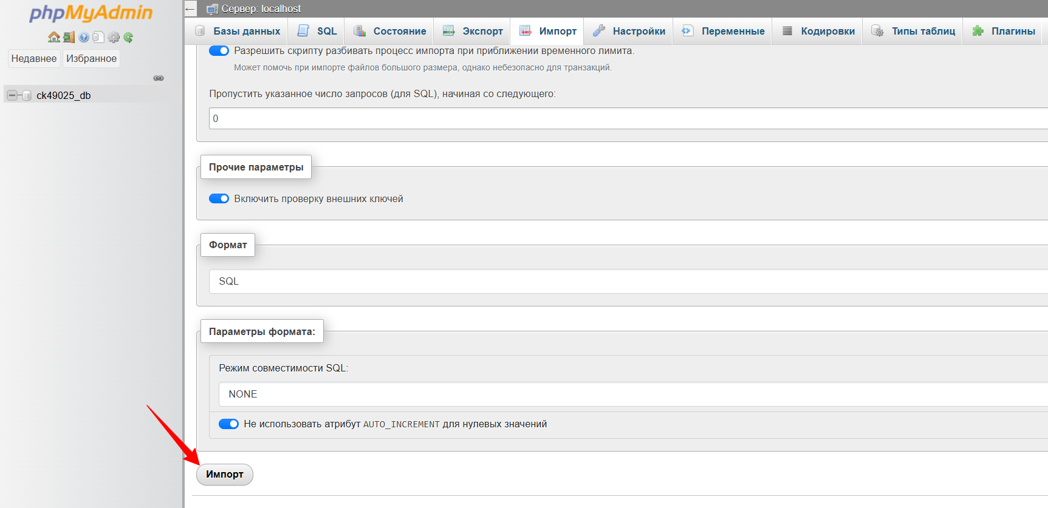This screenshot has width=1048, height=508.
Task: Toggle Включить проверку внешних ключей switch
Action: (219, 198)
